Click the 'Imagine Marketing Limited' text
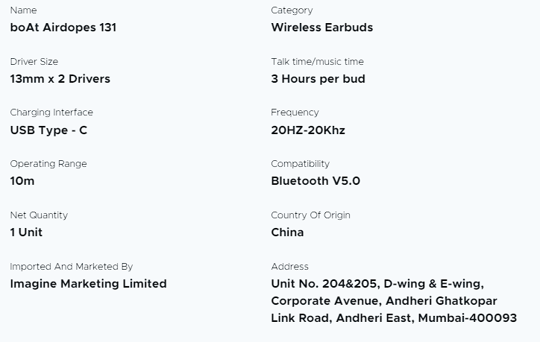540x342 pixels. pyautogui.click(x=88, y=284)
